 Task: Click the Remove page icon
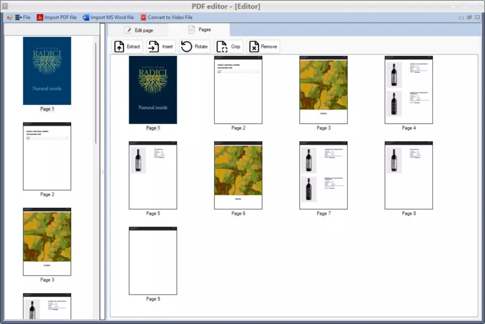254,47
